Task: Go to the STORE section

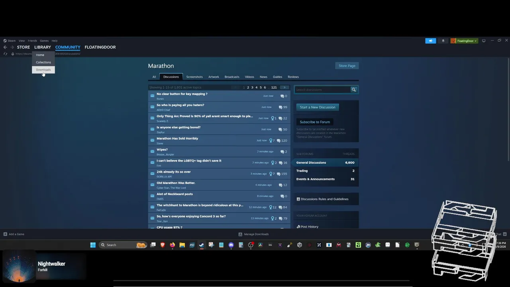Action: (x=24, y=47)
